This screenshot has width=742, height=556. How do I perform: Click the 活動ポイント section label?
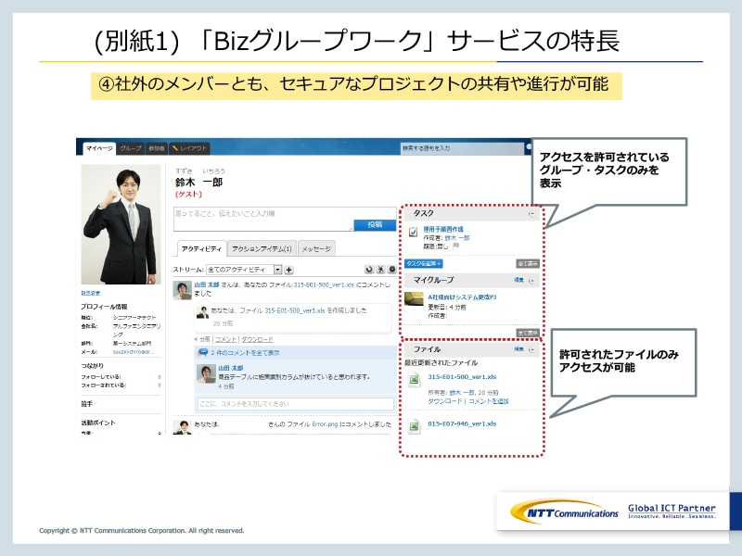tap(98, 423)
